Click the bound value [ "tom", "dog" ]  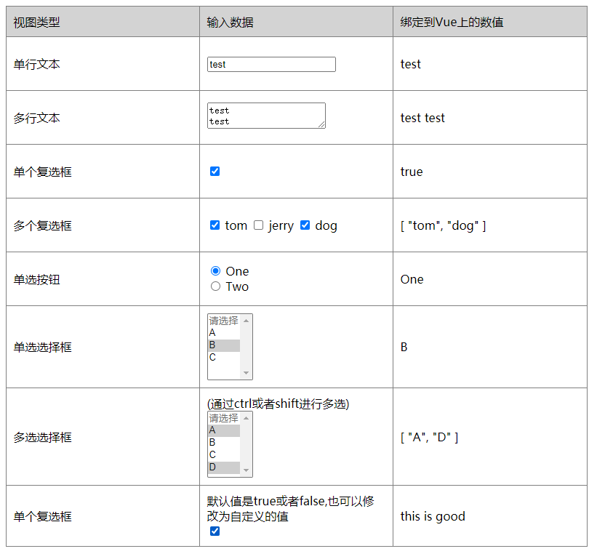[443, 225]
